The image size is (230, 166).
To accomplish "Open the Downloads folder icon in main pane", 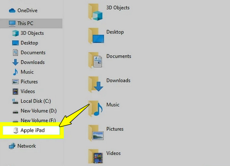I will pyautogui.click(x=95, y=84).
